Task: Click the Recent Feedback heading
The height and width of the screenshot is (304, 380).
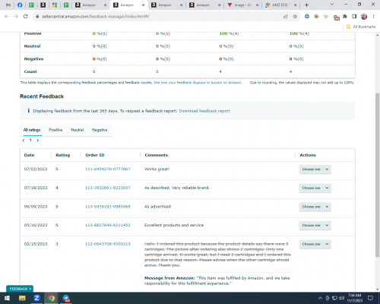Action: (42, 97)
